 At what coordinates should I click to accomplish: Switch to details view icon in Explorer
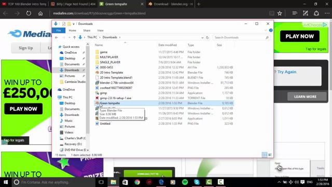click(x=265, y=155)
